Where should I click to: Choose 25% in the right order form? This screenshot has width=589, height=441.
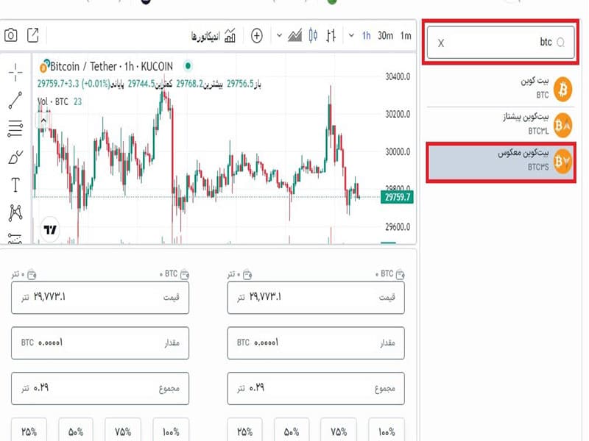[245, 431]
